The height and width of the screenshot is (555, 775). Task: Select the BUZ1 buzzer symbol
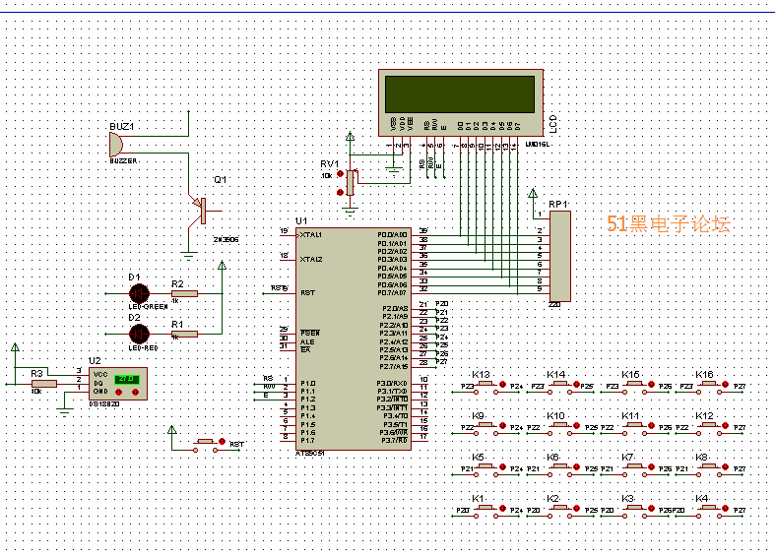pyautogui.click(x=116, y=145)
